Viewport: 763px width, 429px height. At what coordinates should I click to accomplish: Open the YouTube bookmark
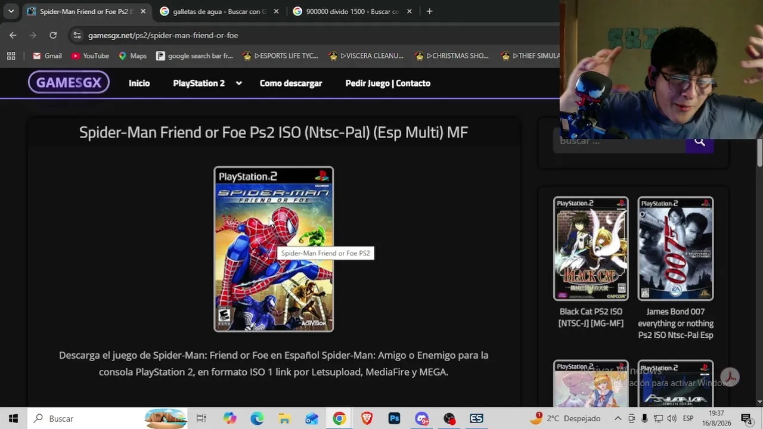coord(90,55)
